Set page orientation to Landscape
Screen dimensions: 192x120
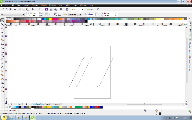(50, 14)
